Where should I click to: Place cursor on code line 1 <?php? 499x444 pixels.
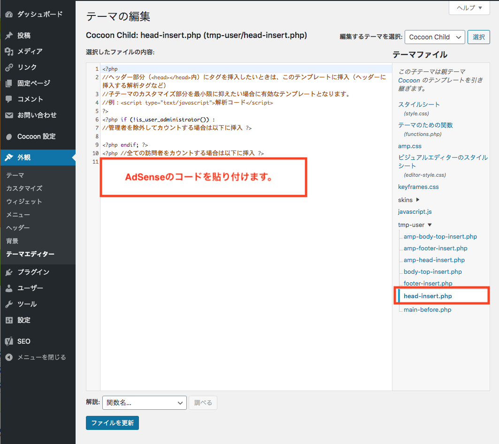[x=110, y=69]
